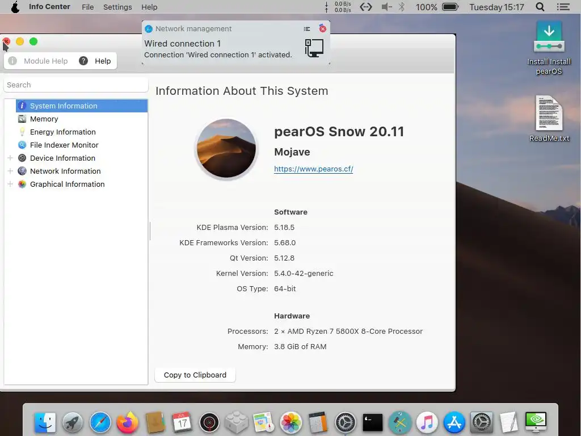Select File Indexer Monitor in the sidebar
This screenshot has width=581, height=436.
click(82, 145)
